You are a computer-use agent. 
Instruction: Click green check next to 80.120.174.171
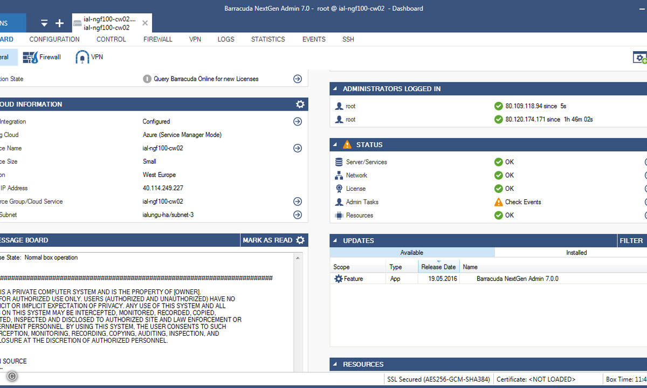click(499, 120)
